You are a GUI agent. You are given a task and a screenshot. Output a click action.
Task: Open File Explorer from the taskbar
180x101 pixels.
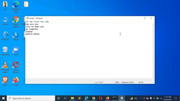pyautogui.click(x=73, y=98)
